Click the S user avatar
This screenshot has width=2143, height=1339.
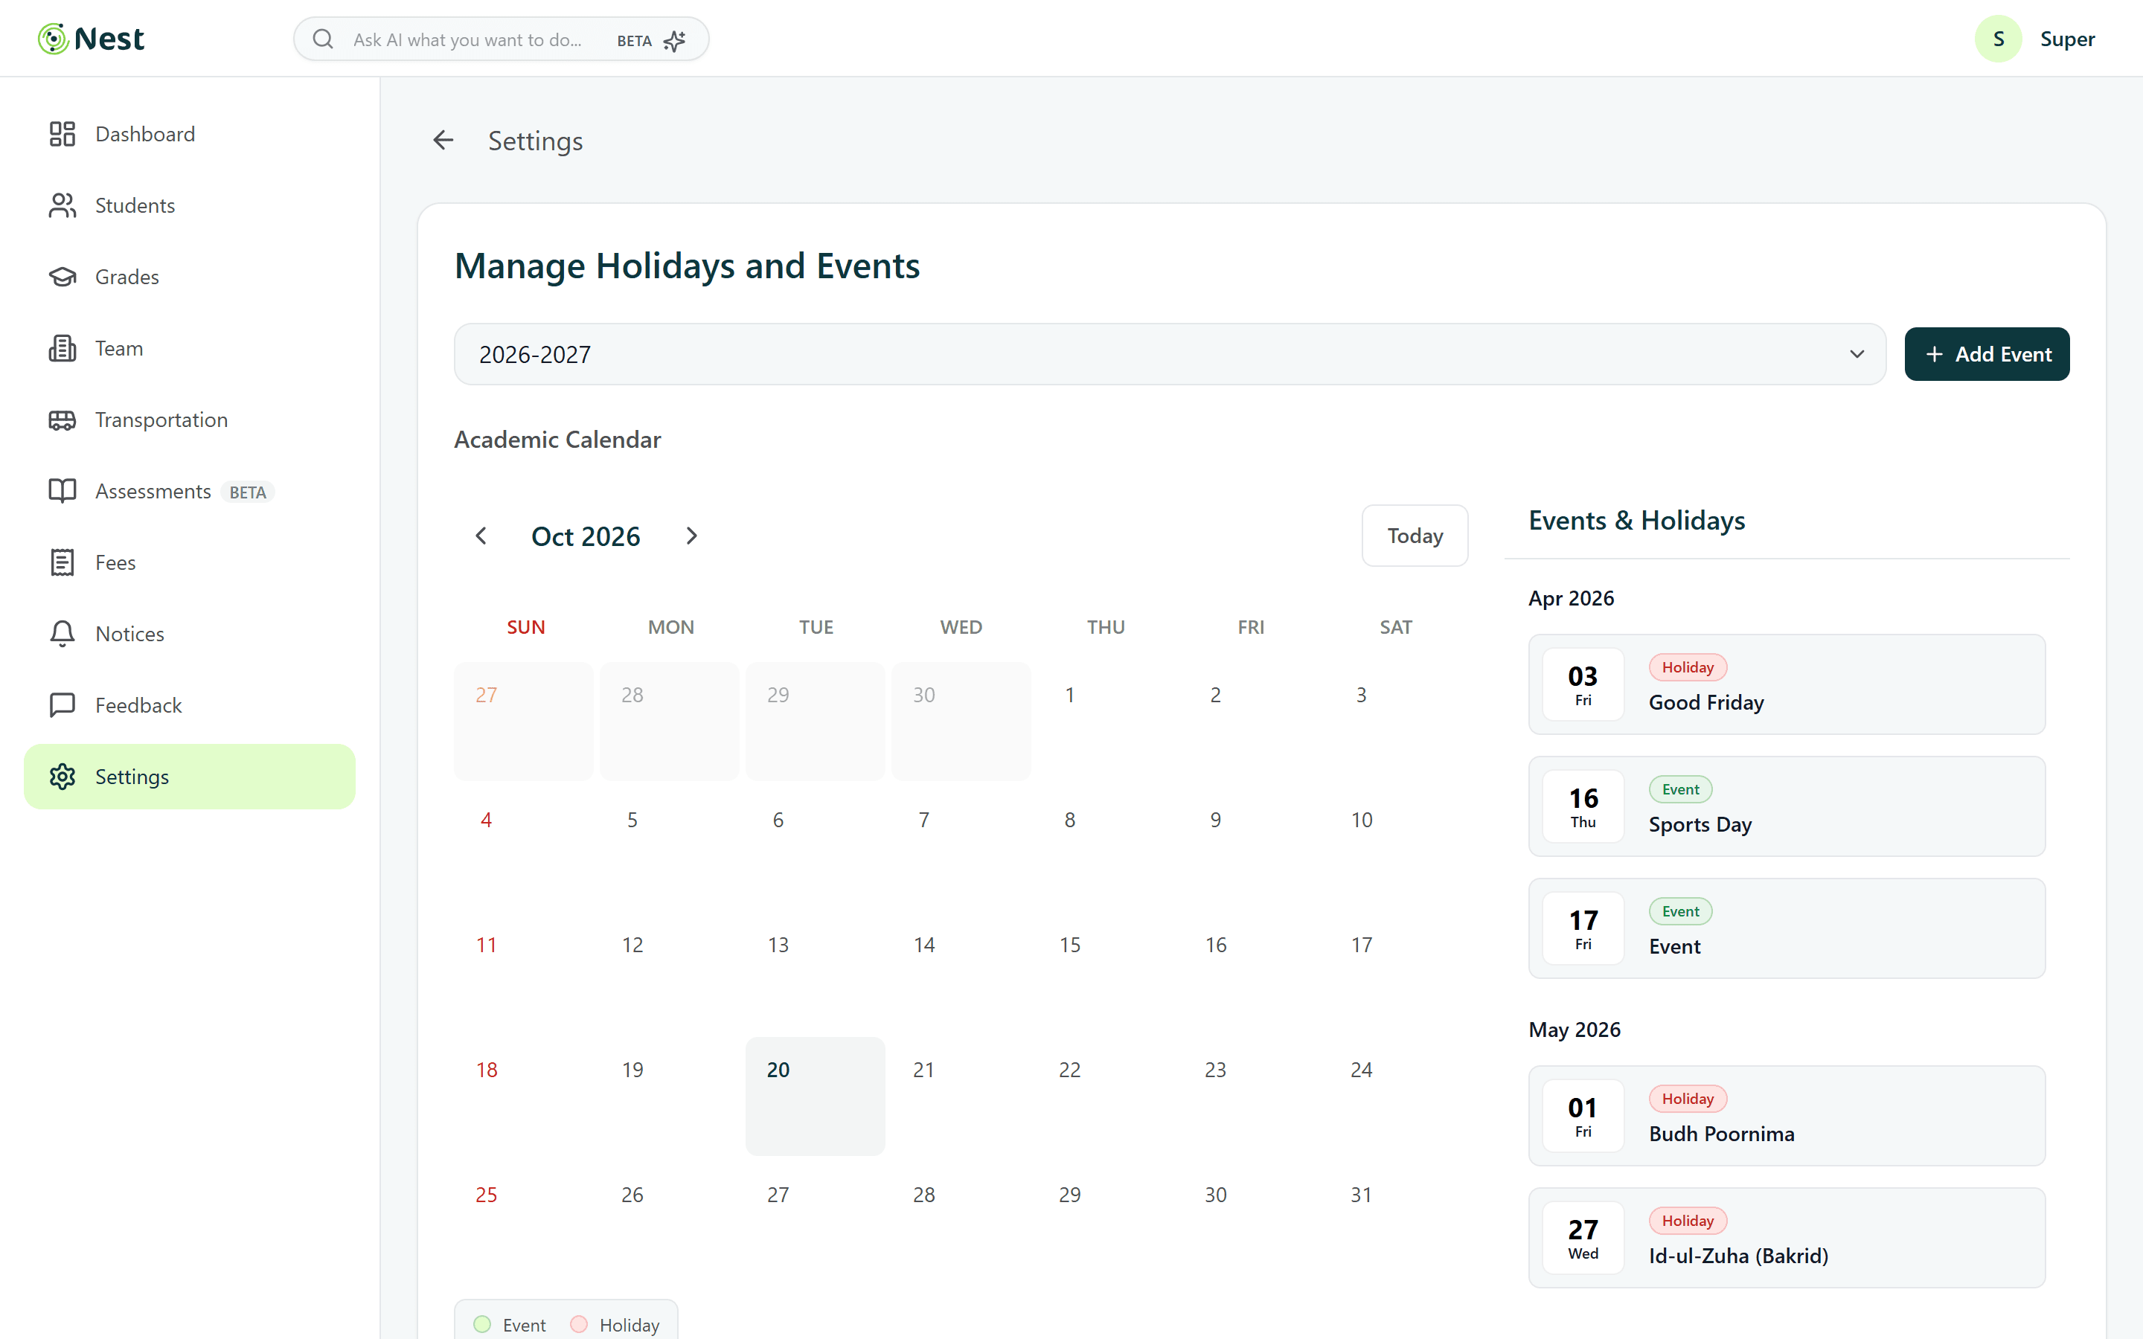1998,39
